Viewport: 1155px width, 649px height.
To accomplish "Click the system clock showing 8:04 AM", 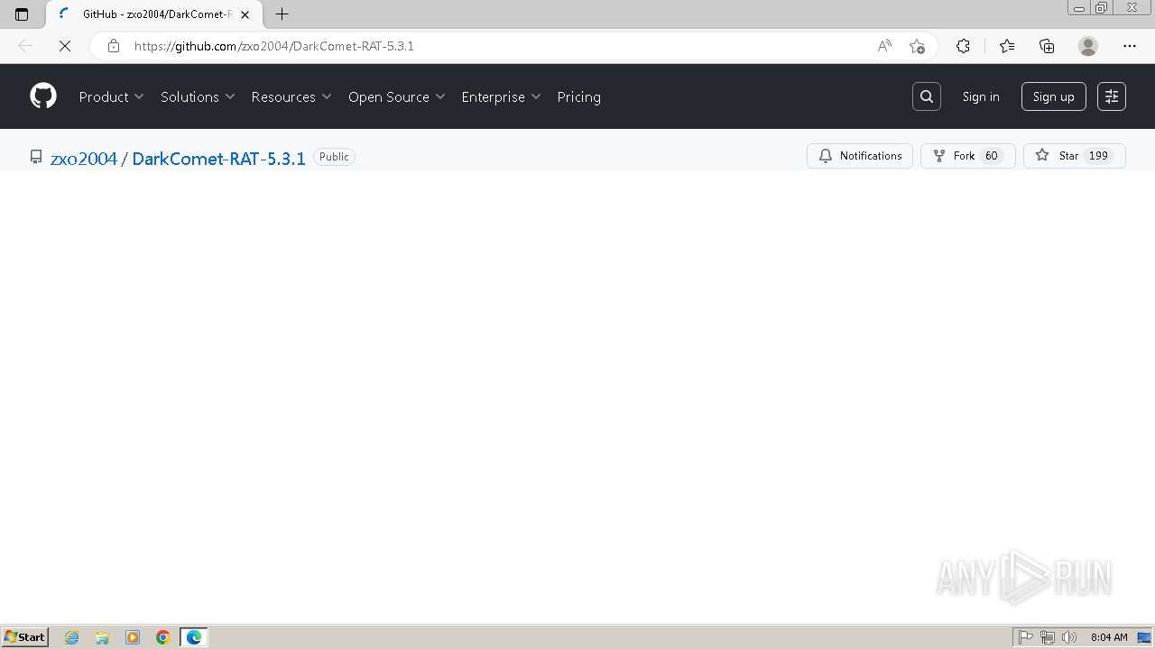I will tap(1109, 637).
